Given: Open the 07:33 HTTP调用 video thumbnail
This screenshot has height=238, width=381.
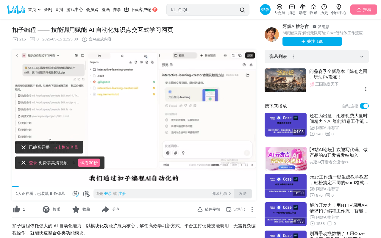Looking at the screenshot, I should tap(285, 214).
